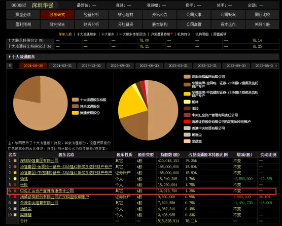Open shareholder link 张玲 in table
This screenshot has width=282, height=226.
24,185
